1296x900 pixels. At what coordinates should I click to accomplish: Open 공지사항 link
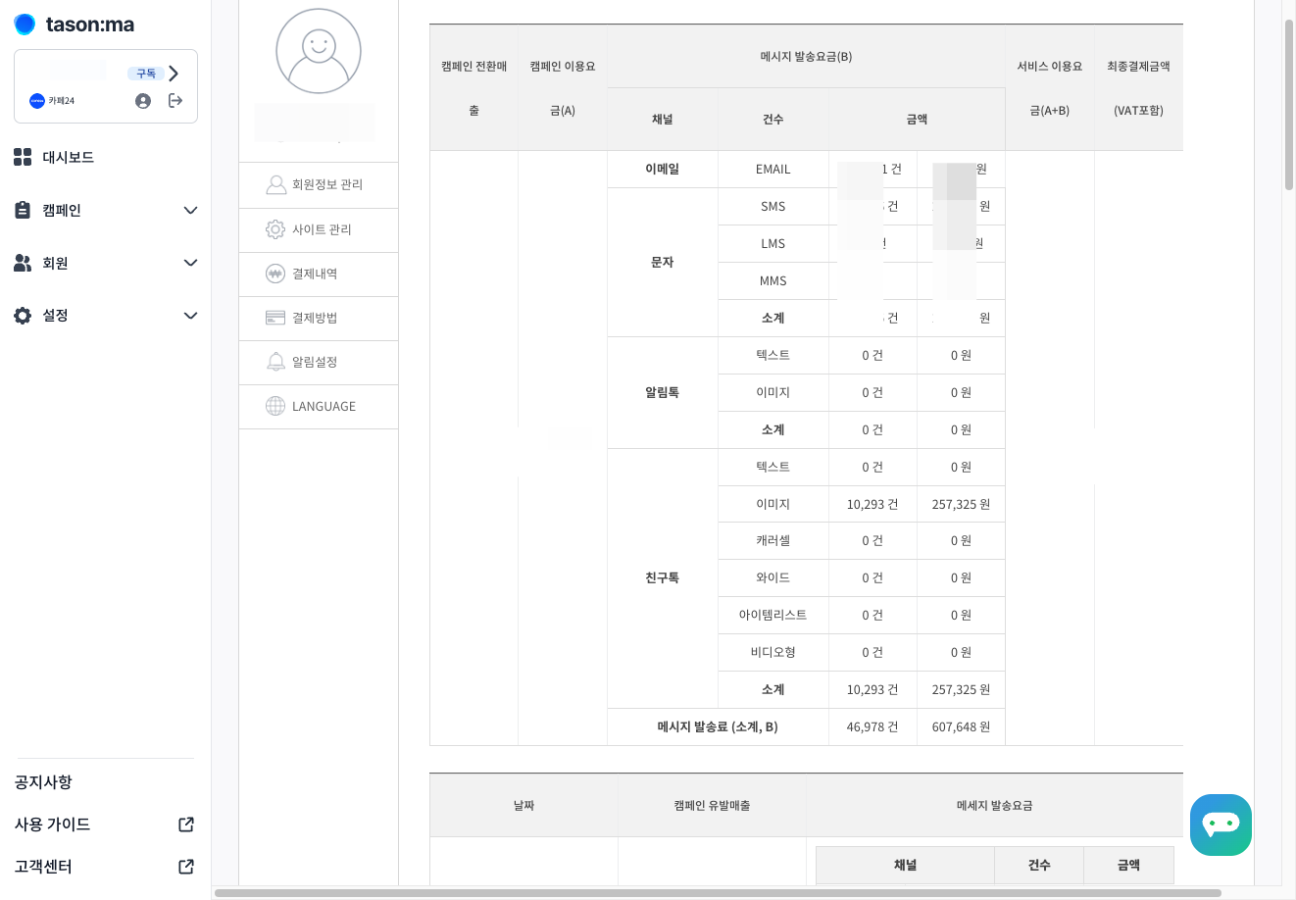pos(43,782)
